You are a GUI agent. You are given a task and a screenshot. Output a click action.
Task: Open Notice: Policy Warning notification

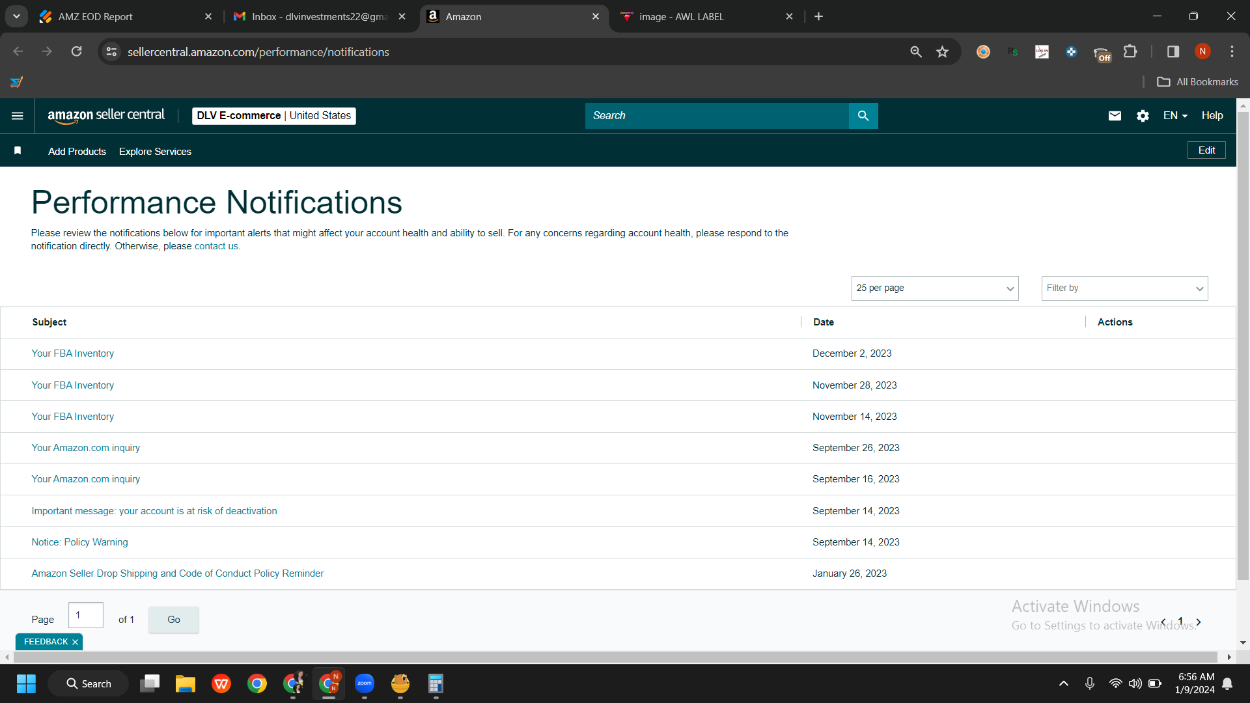coord(79,542)
